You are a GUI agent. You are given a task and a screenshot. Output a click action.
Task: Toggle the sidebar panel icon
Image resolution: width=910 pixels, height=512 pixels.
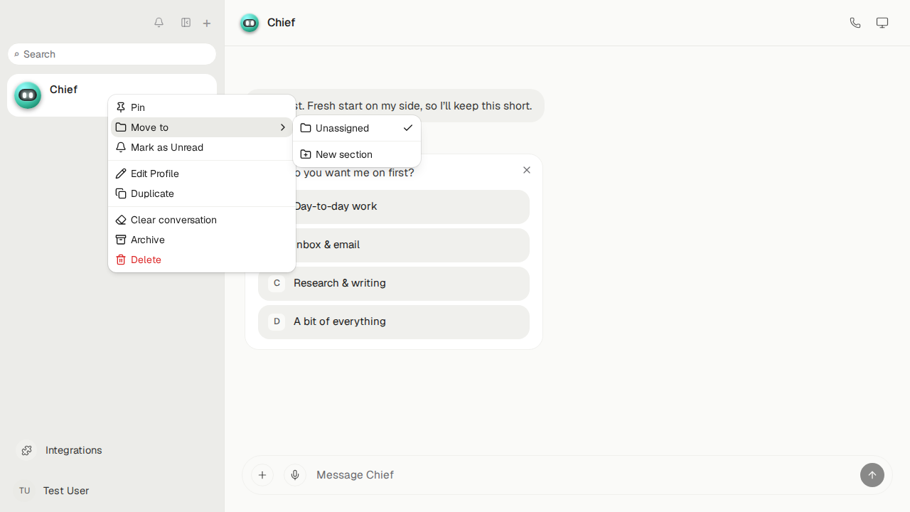point(186,23)
